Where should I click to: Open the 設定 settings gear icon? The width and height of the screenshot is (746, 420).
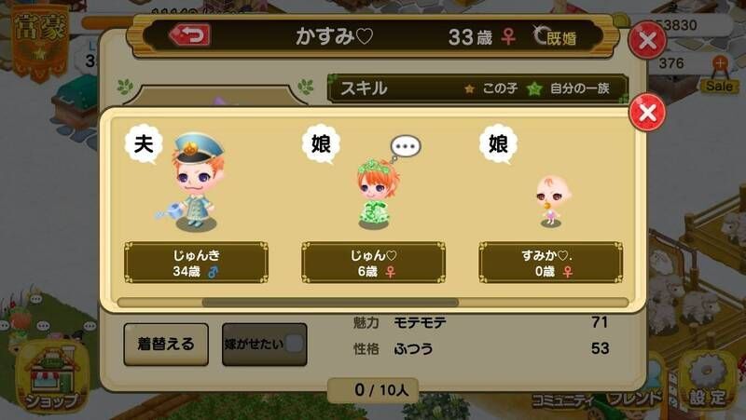[x=708, y=382]
